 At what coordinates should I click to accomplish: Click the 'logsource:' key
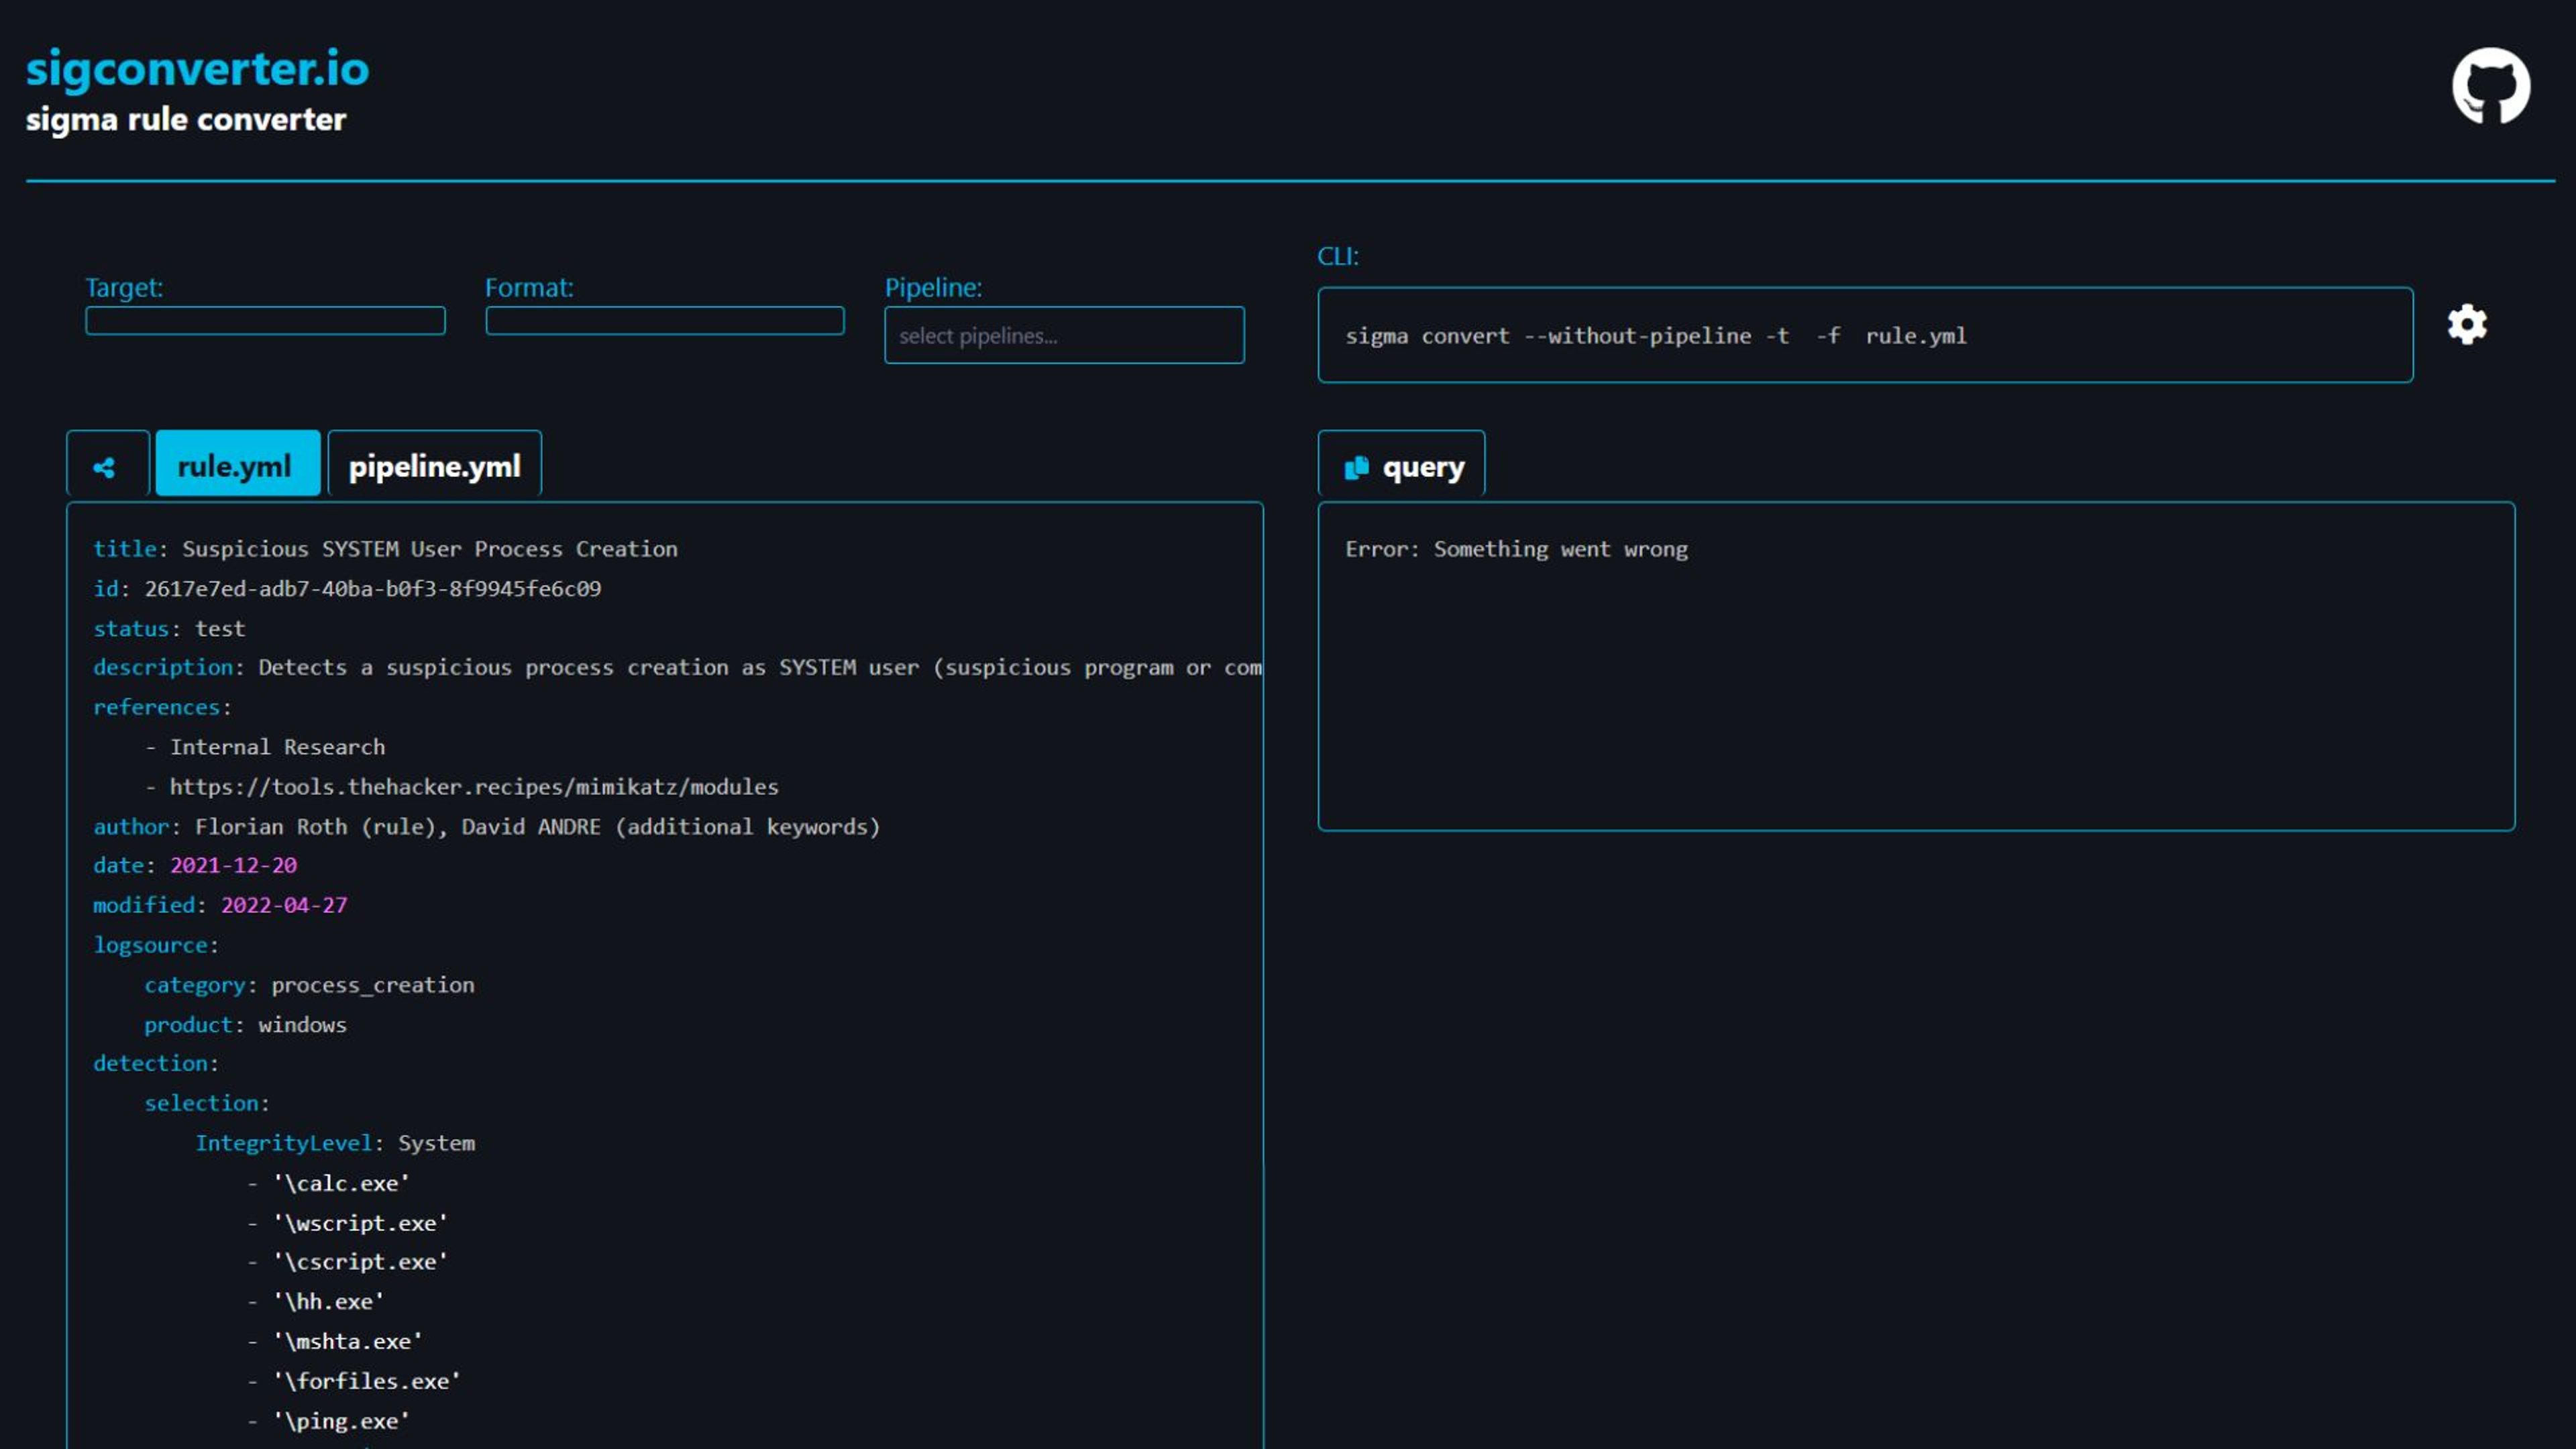click(x=156, y=945)
